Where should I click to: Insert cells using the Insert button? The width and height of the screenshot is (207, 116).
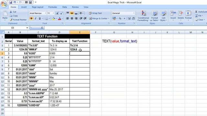173,16
